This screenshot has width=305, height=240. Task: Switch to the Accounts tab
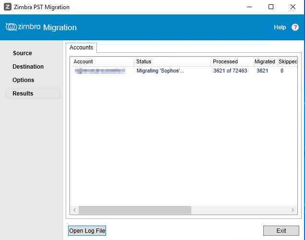tap(82, 48)
